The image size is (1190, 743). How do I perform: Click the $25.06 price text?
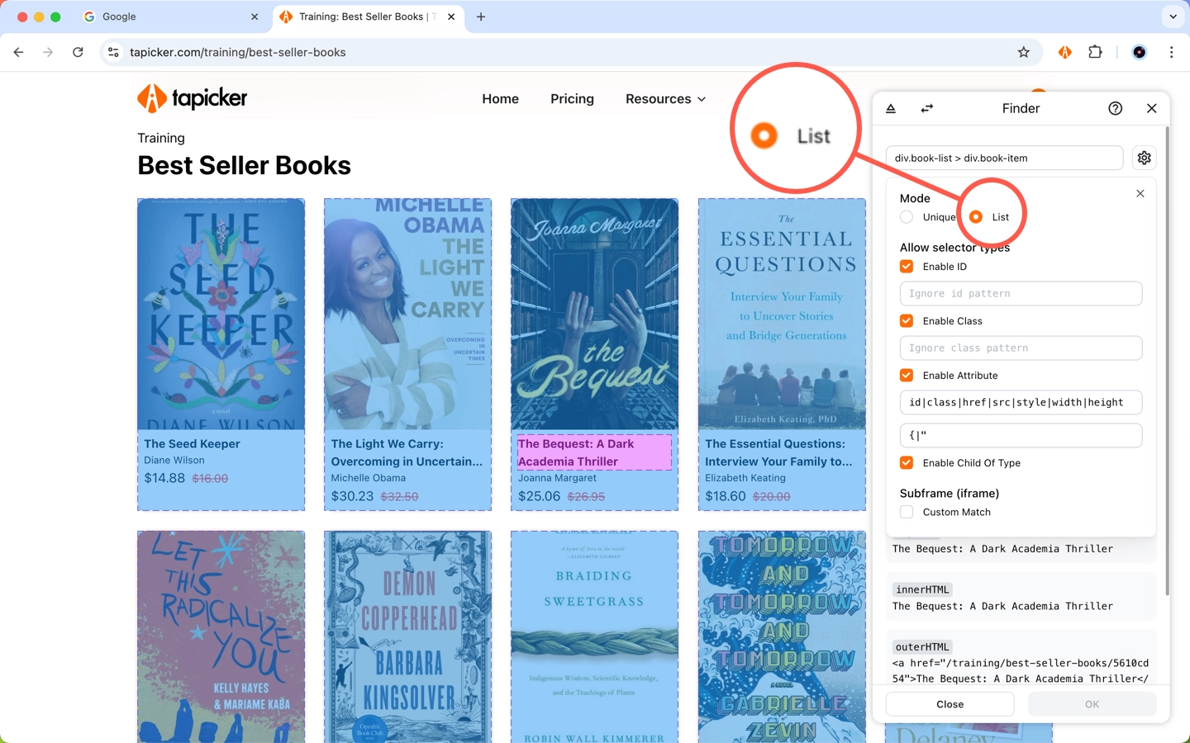[x=539, y=496]
